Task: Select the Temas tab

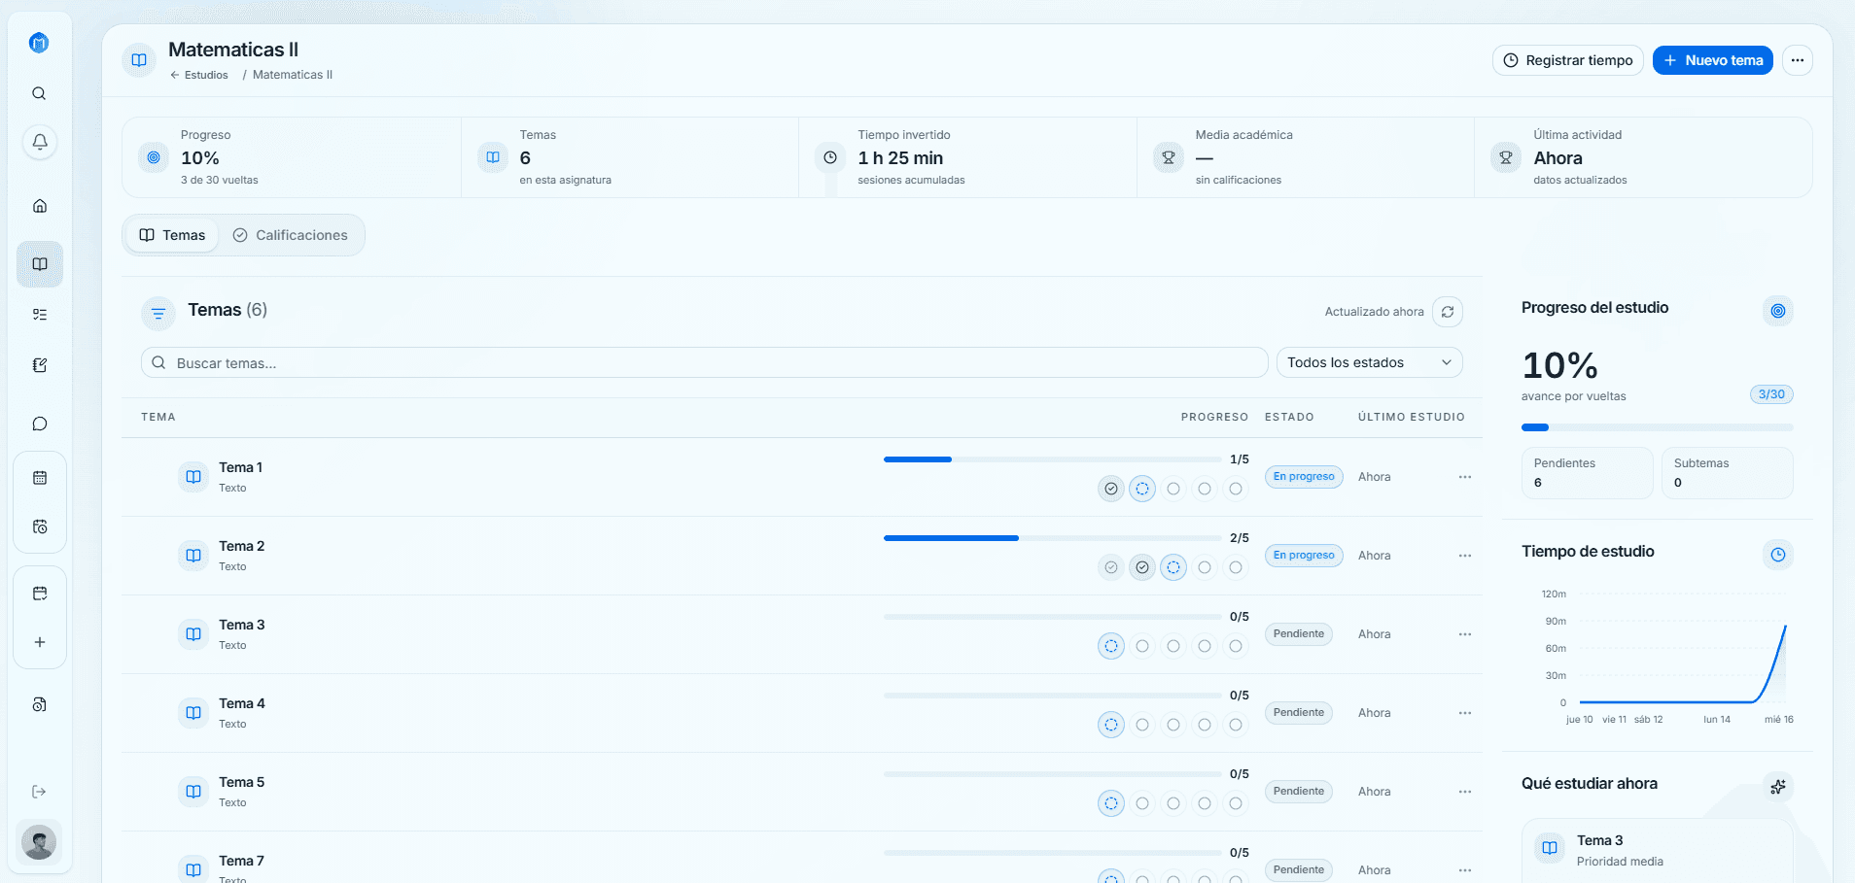Action: click(172, 235)
